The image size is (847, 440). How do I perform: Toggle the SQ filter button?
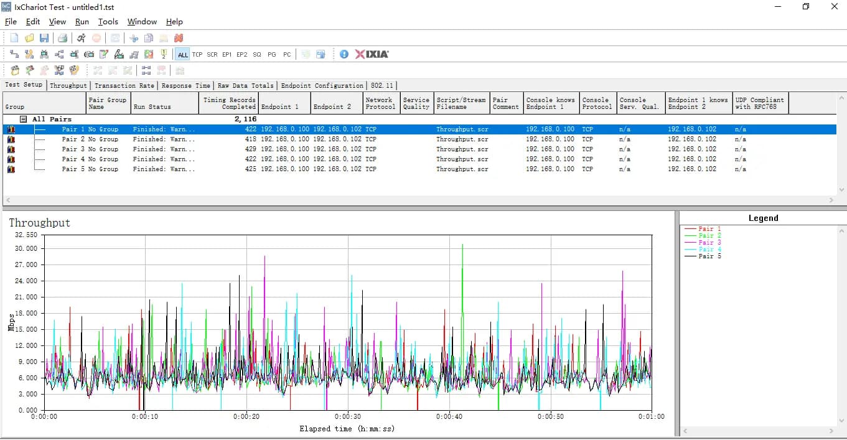tap(257, 54)
